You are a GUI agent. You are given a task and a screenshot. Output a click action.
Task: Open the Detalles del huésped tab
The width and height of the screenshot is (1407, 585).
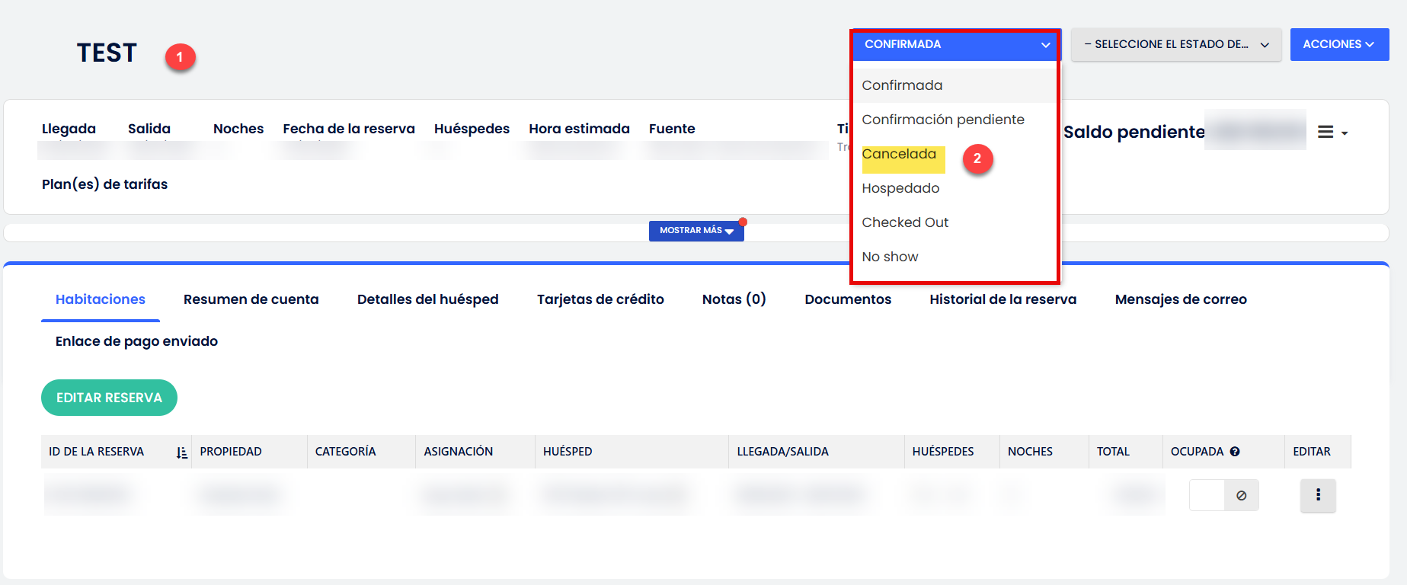pos(427,299)
